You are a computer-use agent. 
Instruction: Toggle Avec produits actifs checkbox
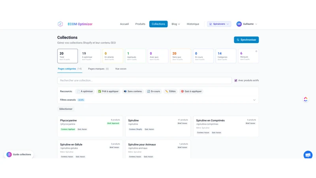point(236,80)
